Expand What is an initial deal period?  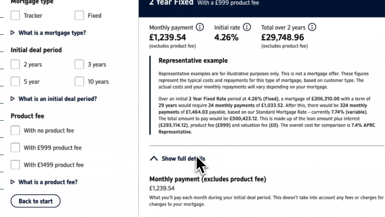click(57, 99)
